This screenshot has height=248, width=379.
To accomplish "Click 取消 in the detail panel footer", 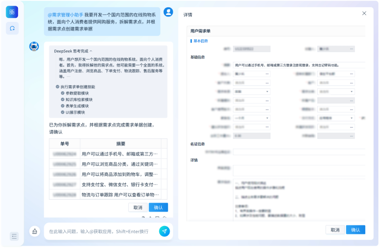I will coord(335,229).
